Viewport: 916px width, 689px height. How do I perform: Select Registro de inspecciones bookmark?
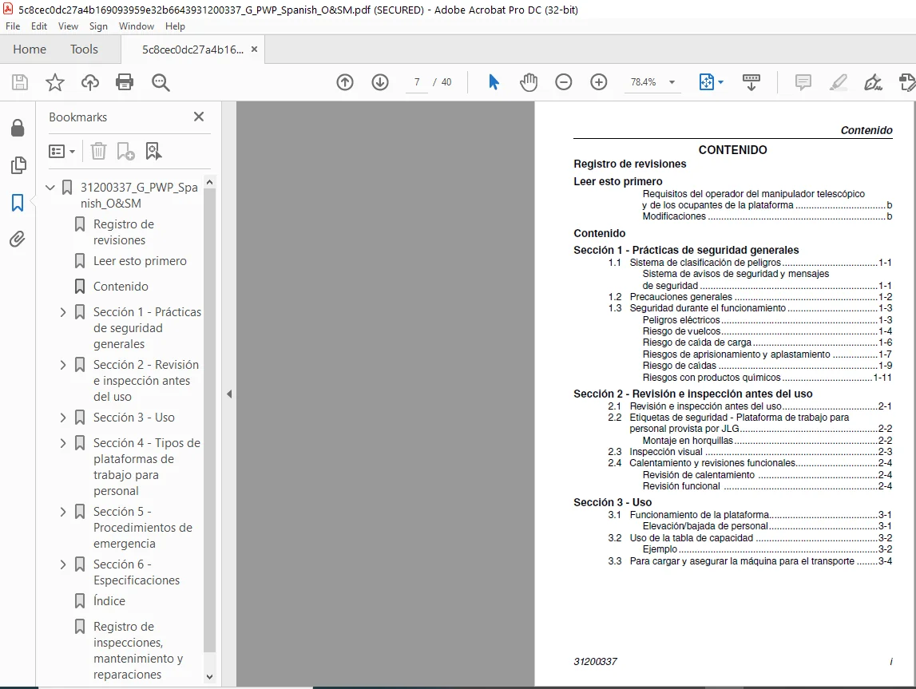138,651
